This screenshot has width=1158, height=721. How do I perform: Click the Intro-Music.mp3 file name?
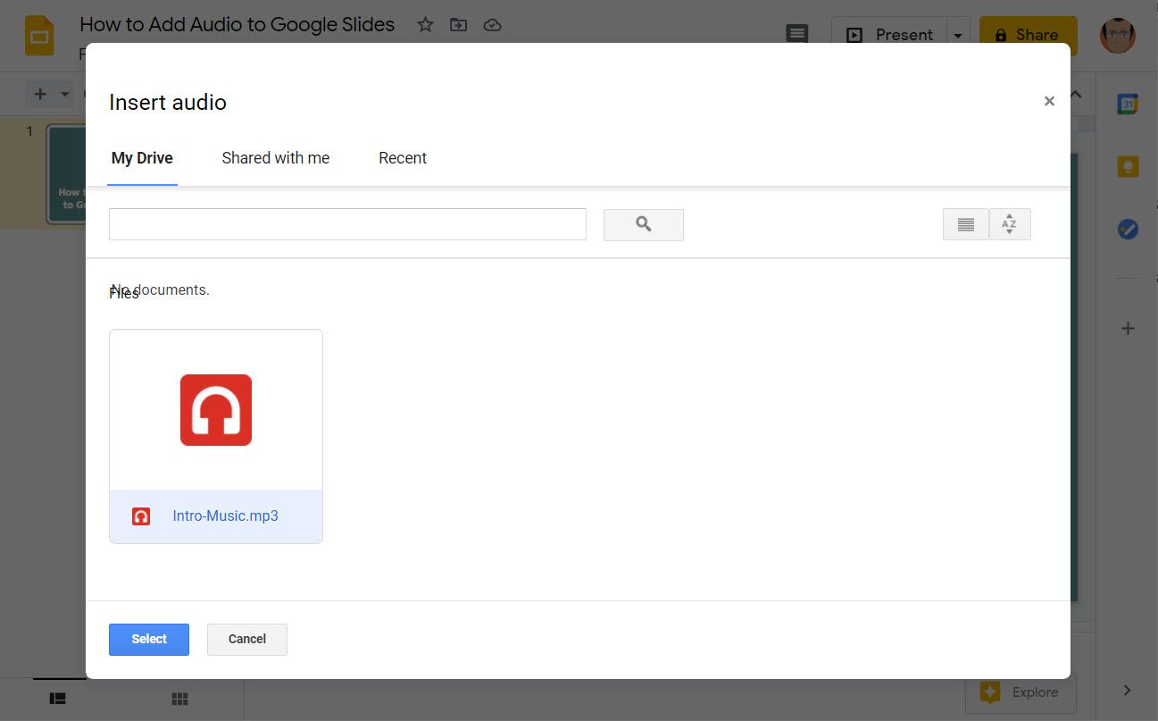coord(226,516)
